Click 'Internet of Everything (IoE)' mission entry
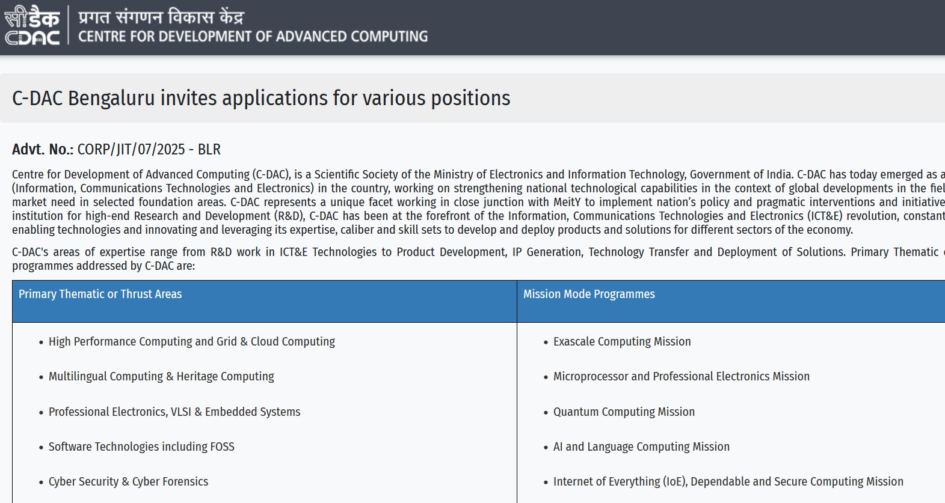945x503 pixels. [728, 481]
